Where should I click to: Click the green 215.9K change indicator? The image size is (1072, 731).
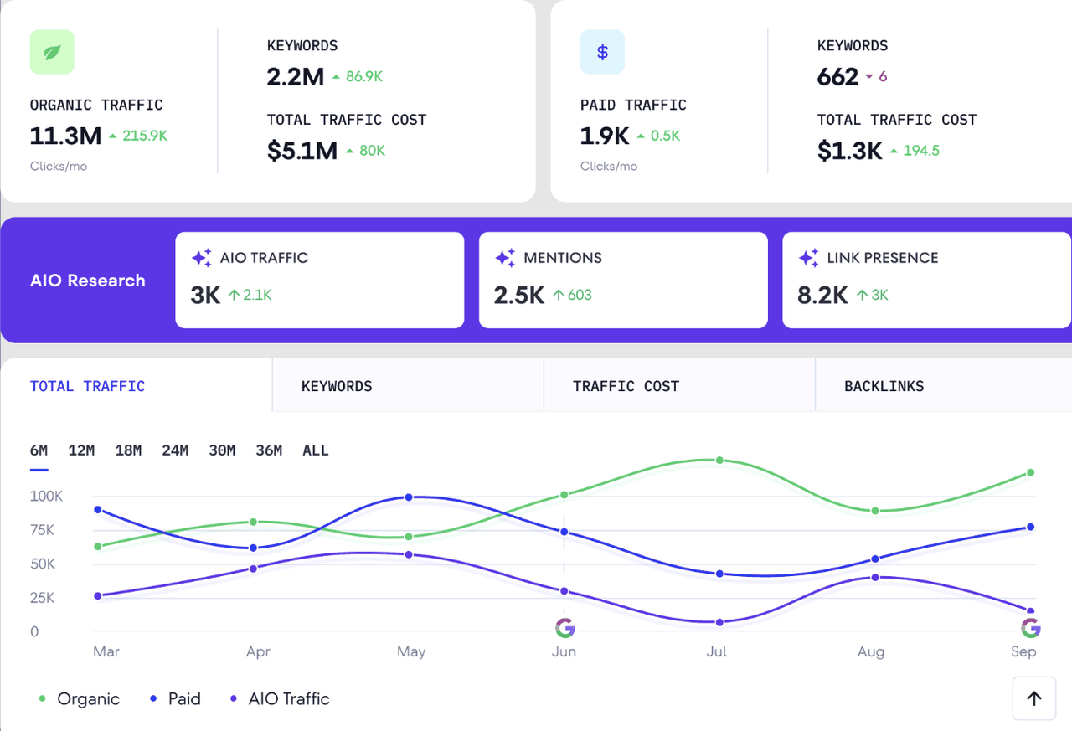(x=139, y=136)
